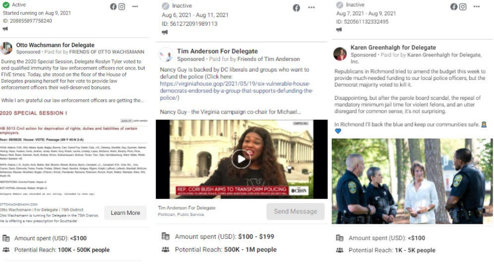Open the three-dot menu on Tim Anderson ad
Viewport: 494px width, 264px height.
point(311,7)
